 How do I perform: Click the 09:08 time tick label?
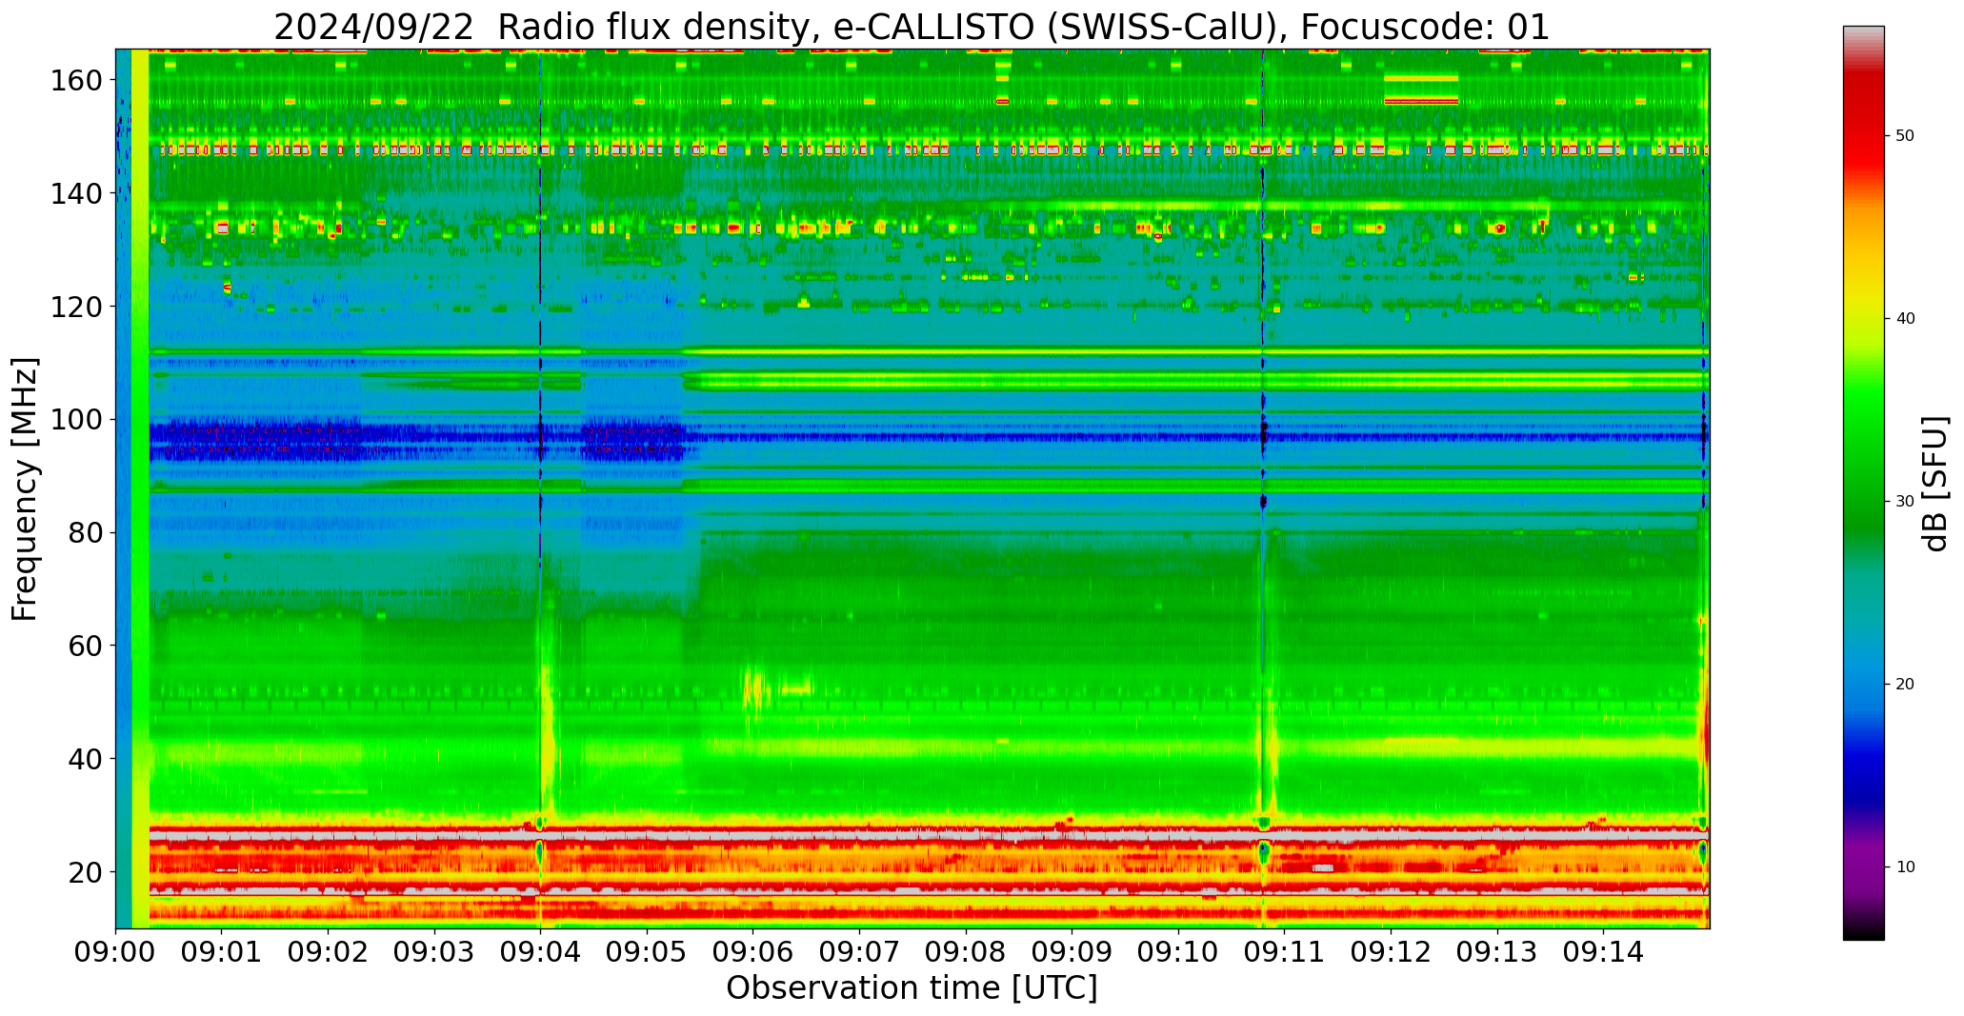pyautogui.click(x=966, y=954)
